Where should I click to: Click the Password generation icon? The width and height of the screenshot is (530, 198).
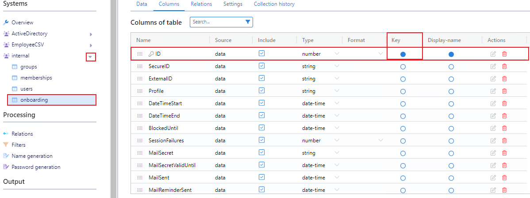point(6,167)
